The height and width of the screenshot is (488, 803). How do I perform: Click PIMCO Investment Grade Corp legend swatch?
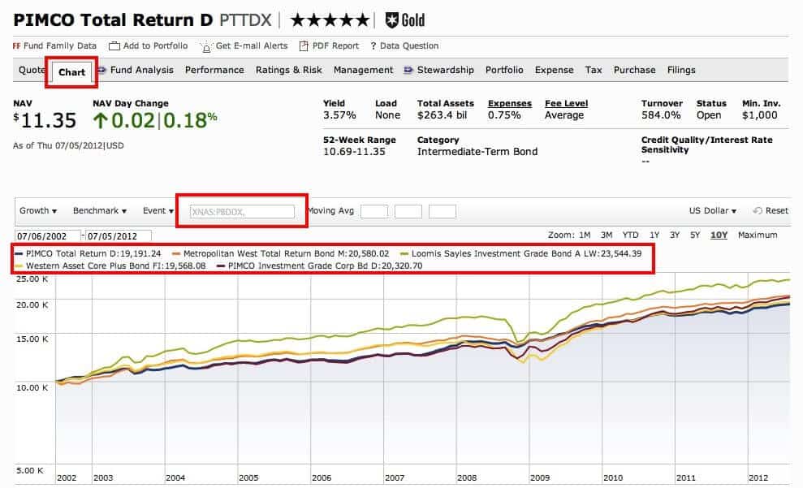tap(221, 266)
